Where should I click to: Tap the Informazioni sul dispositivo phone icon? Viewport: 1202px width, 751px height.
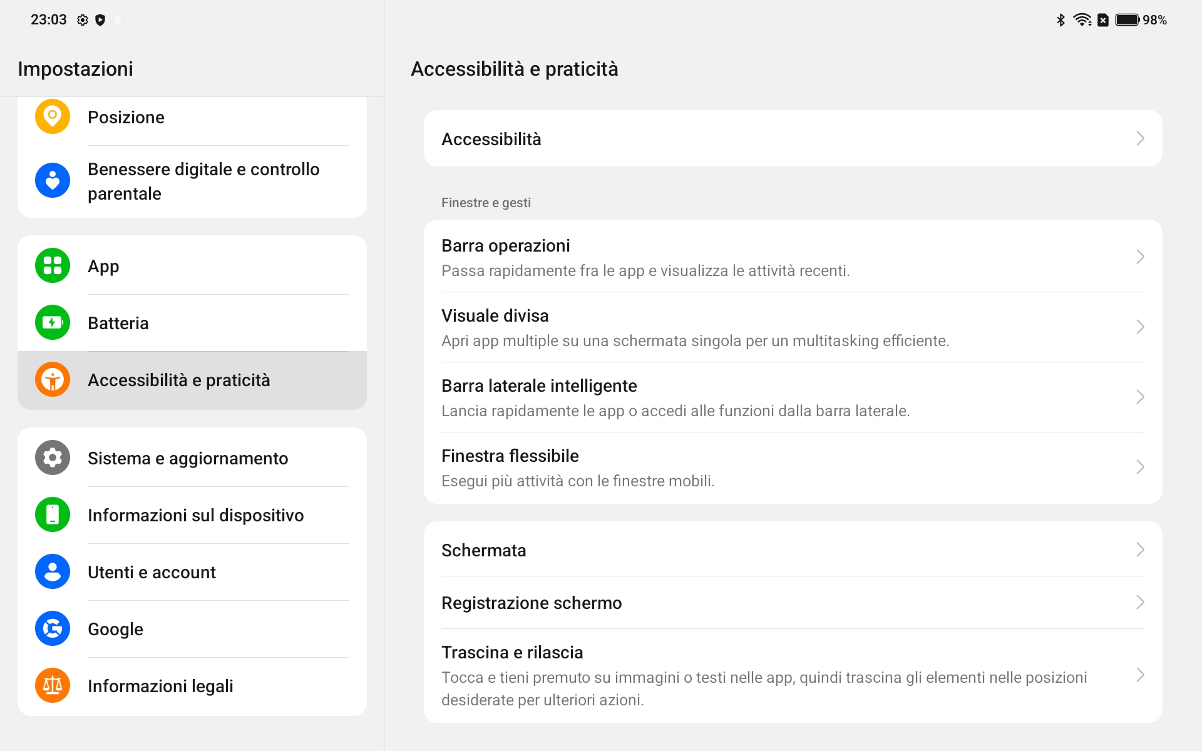pyautogui.click(x=53, y=514)
